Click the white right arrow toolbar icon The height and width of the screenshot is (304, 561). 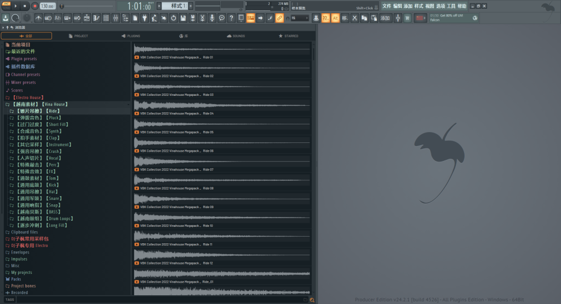[x=260, y=18]
